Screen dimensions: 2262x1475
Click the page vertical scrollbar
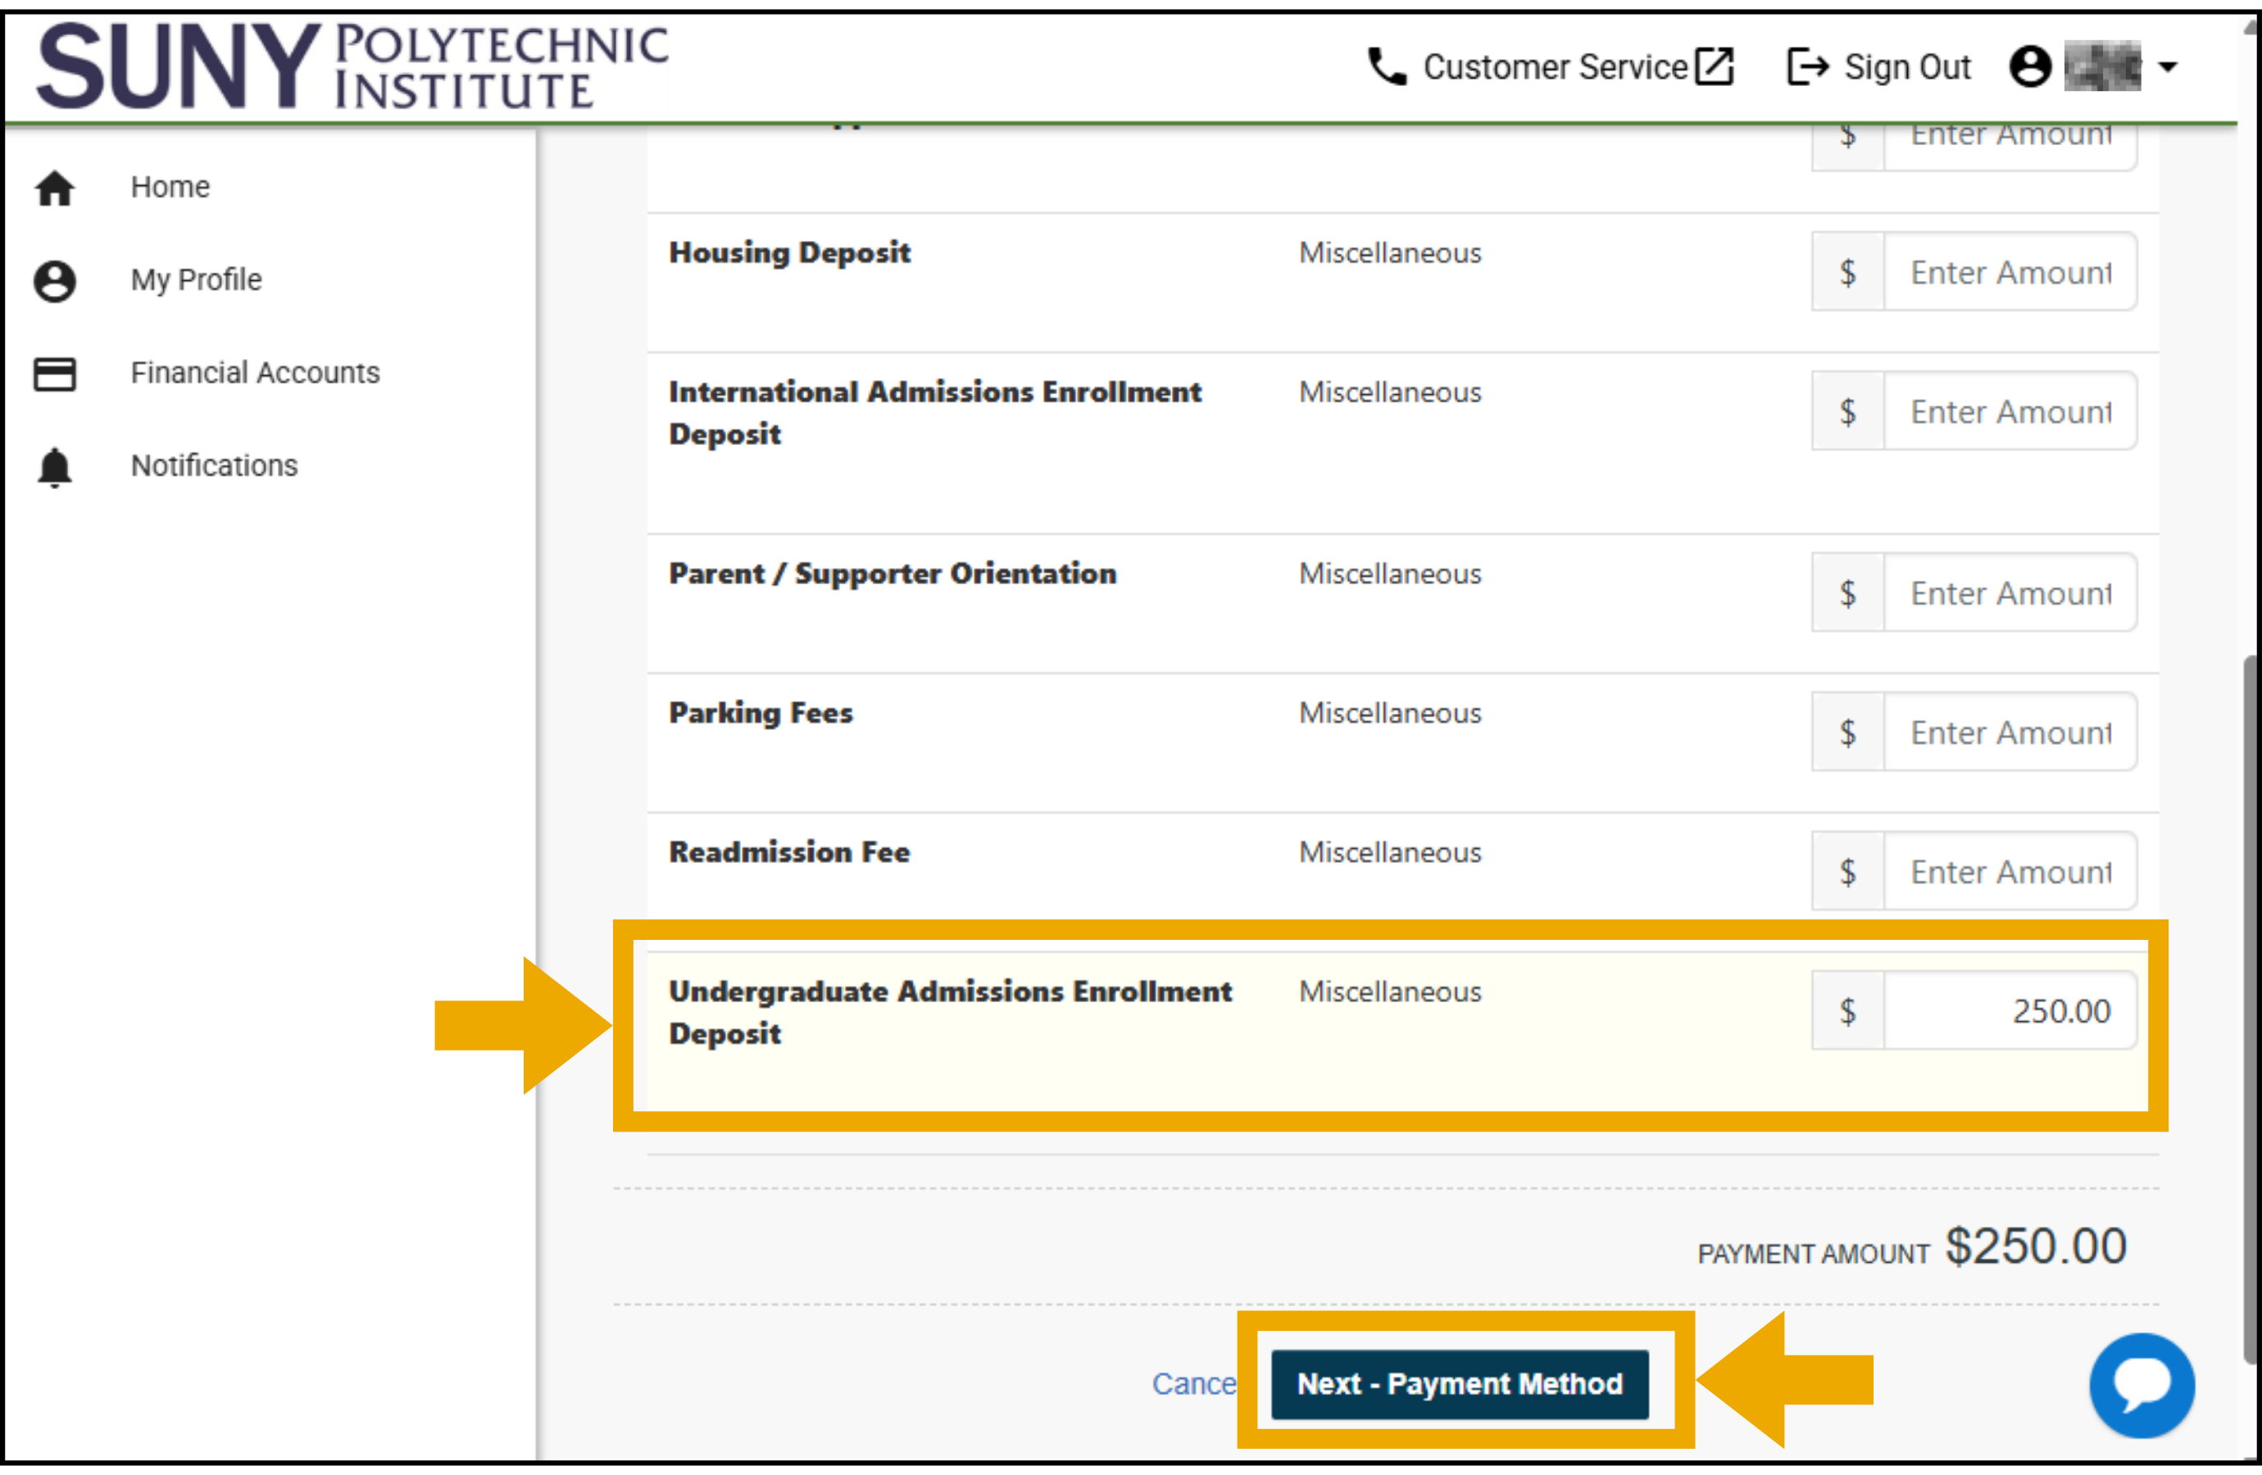(2249, 1007)
